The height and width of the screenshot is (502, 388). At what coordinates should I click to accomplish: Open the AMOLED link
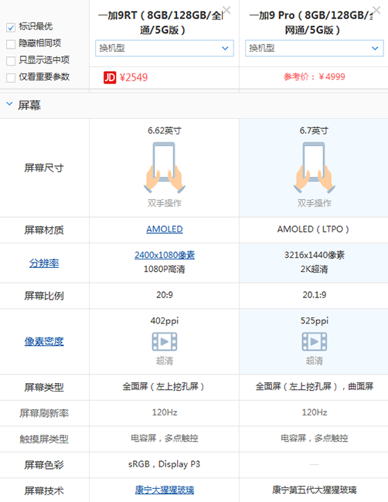165,229
